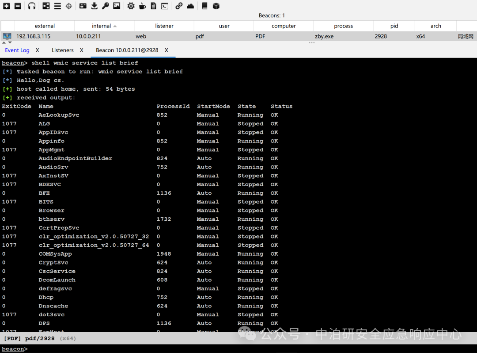Click the Beacons: 1 label
477x353 pixels.
272,15
